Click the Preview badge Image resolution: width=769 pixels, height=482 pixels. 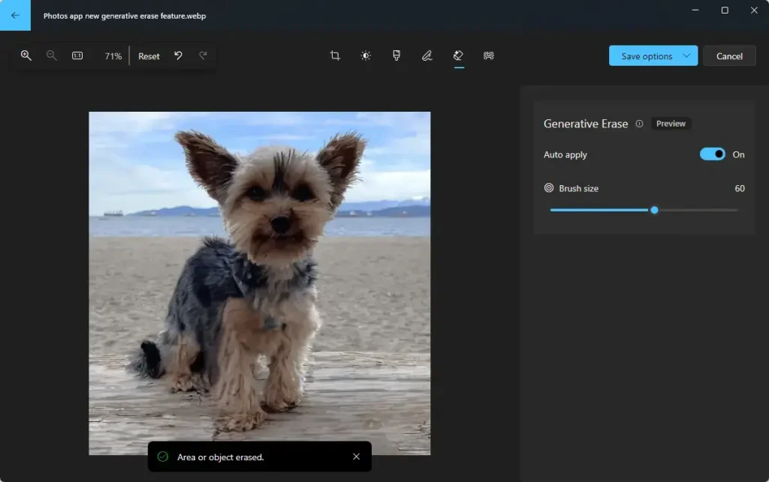click(x=671, y=124)
